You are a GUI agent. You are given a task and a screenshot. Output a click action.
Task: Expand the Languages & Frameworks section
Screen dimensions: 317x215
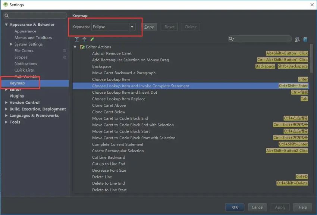point(6,115)
